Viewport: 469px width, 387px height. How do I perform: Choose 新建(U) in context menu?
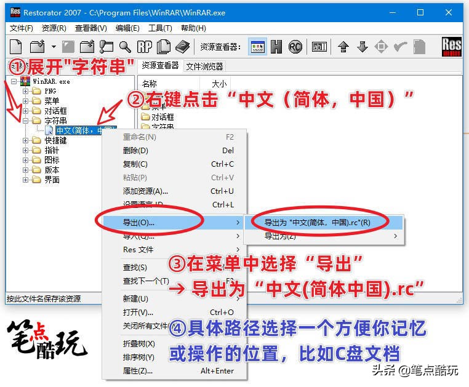tap(175, 298)
